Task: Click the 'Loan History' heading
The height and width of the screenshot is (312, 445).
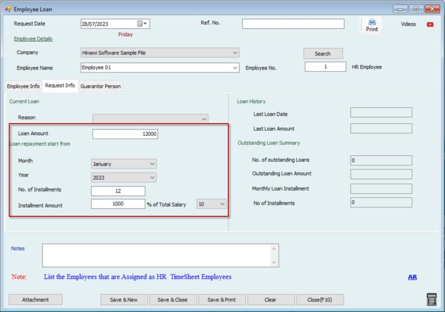Action: (x=251, y=101)
